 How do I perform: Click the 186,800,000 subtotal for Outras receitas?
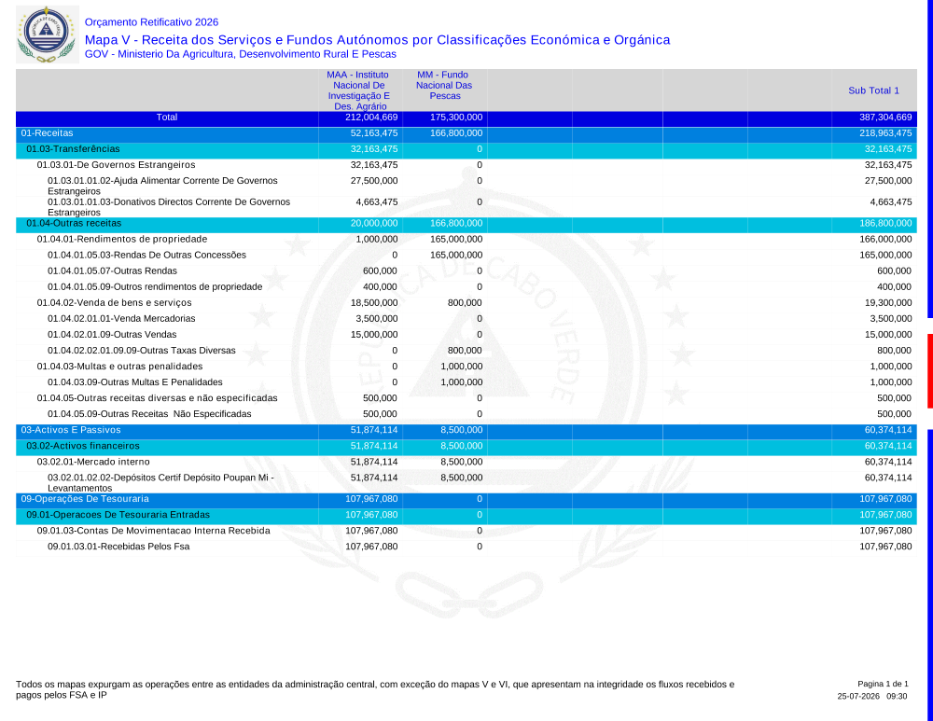coord(885,224)
